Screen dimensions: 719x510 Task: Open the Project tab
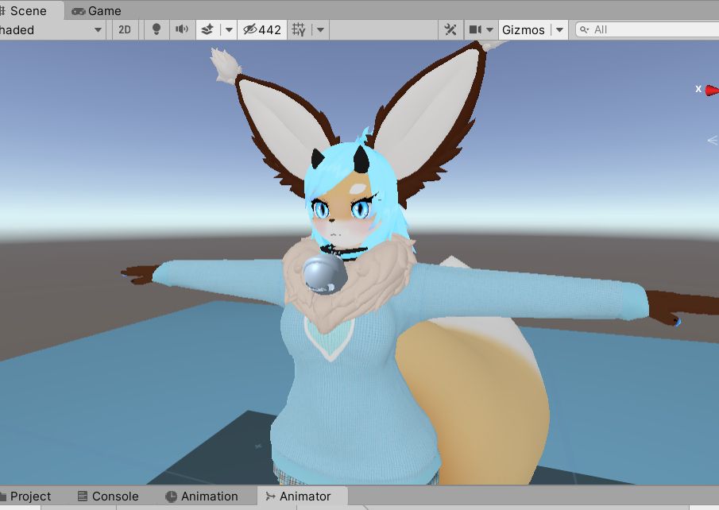click(25, 496)
